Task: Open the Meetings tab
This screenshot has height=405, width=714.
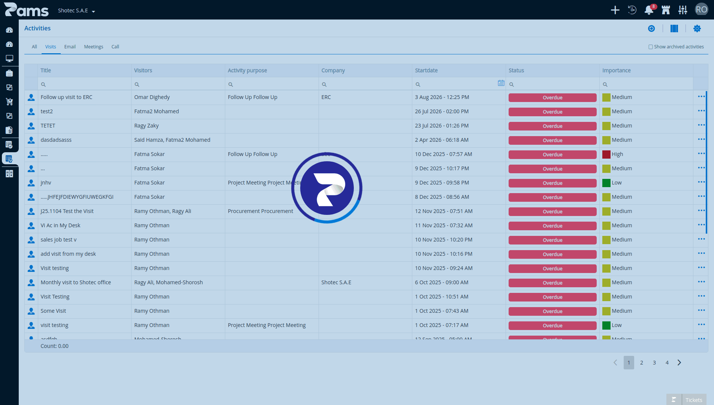Action: (94, 47)
